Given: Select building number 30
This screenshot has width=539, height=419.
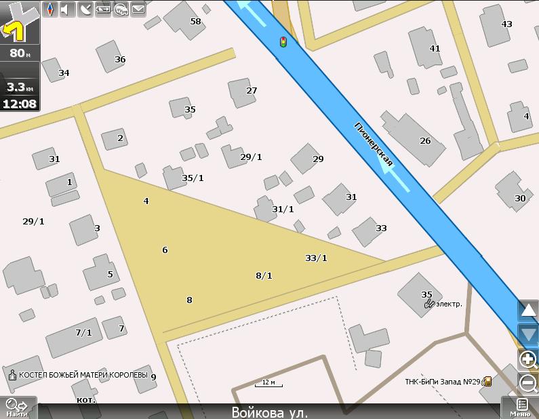Looking at the screenshot, I should click(520, 199).
